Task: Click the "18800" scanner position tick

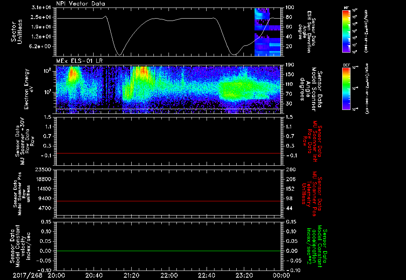Action: tap(43, 179)
